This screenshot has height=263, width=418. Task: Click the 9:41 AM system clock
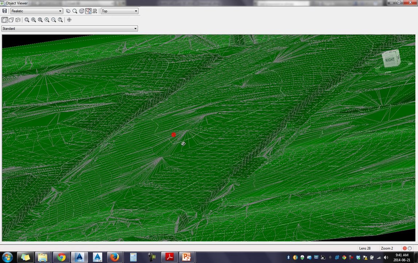coord(402,255)
